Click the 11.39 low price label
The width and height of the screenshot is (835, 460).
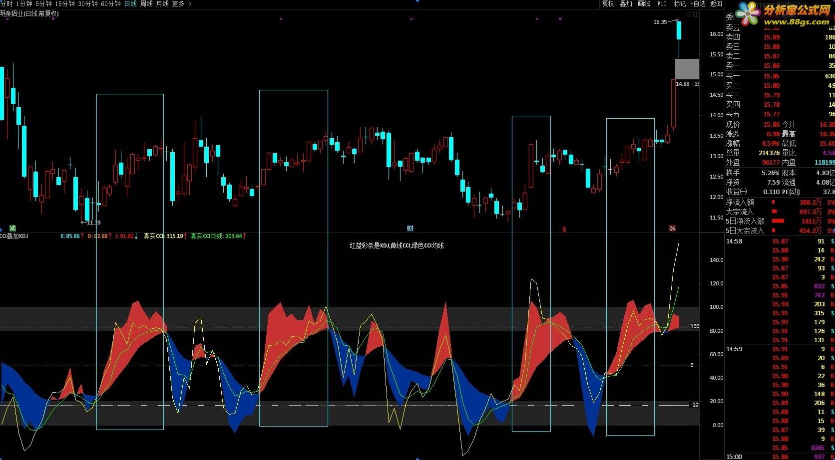(x=93, y=223)
